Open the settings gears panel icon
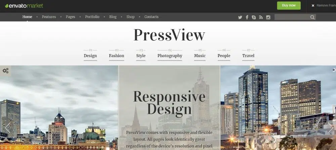 [5, 70]
